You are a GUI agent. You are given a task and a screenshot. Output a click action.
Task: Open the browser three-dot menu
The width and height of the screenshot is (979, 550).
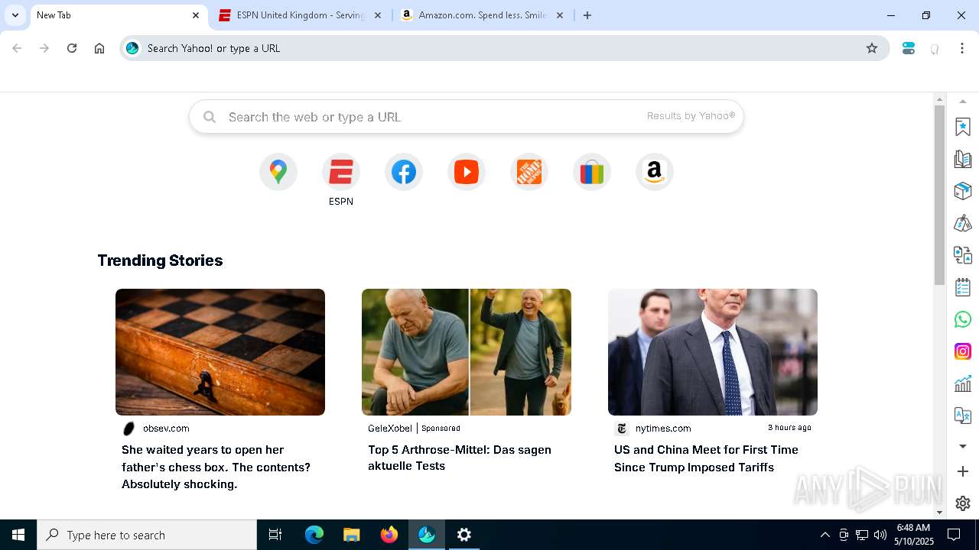(x=962, y=48)
